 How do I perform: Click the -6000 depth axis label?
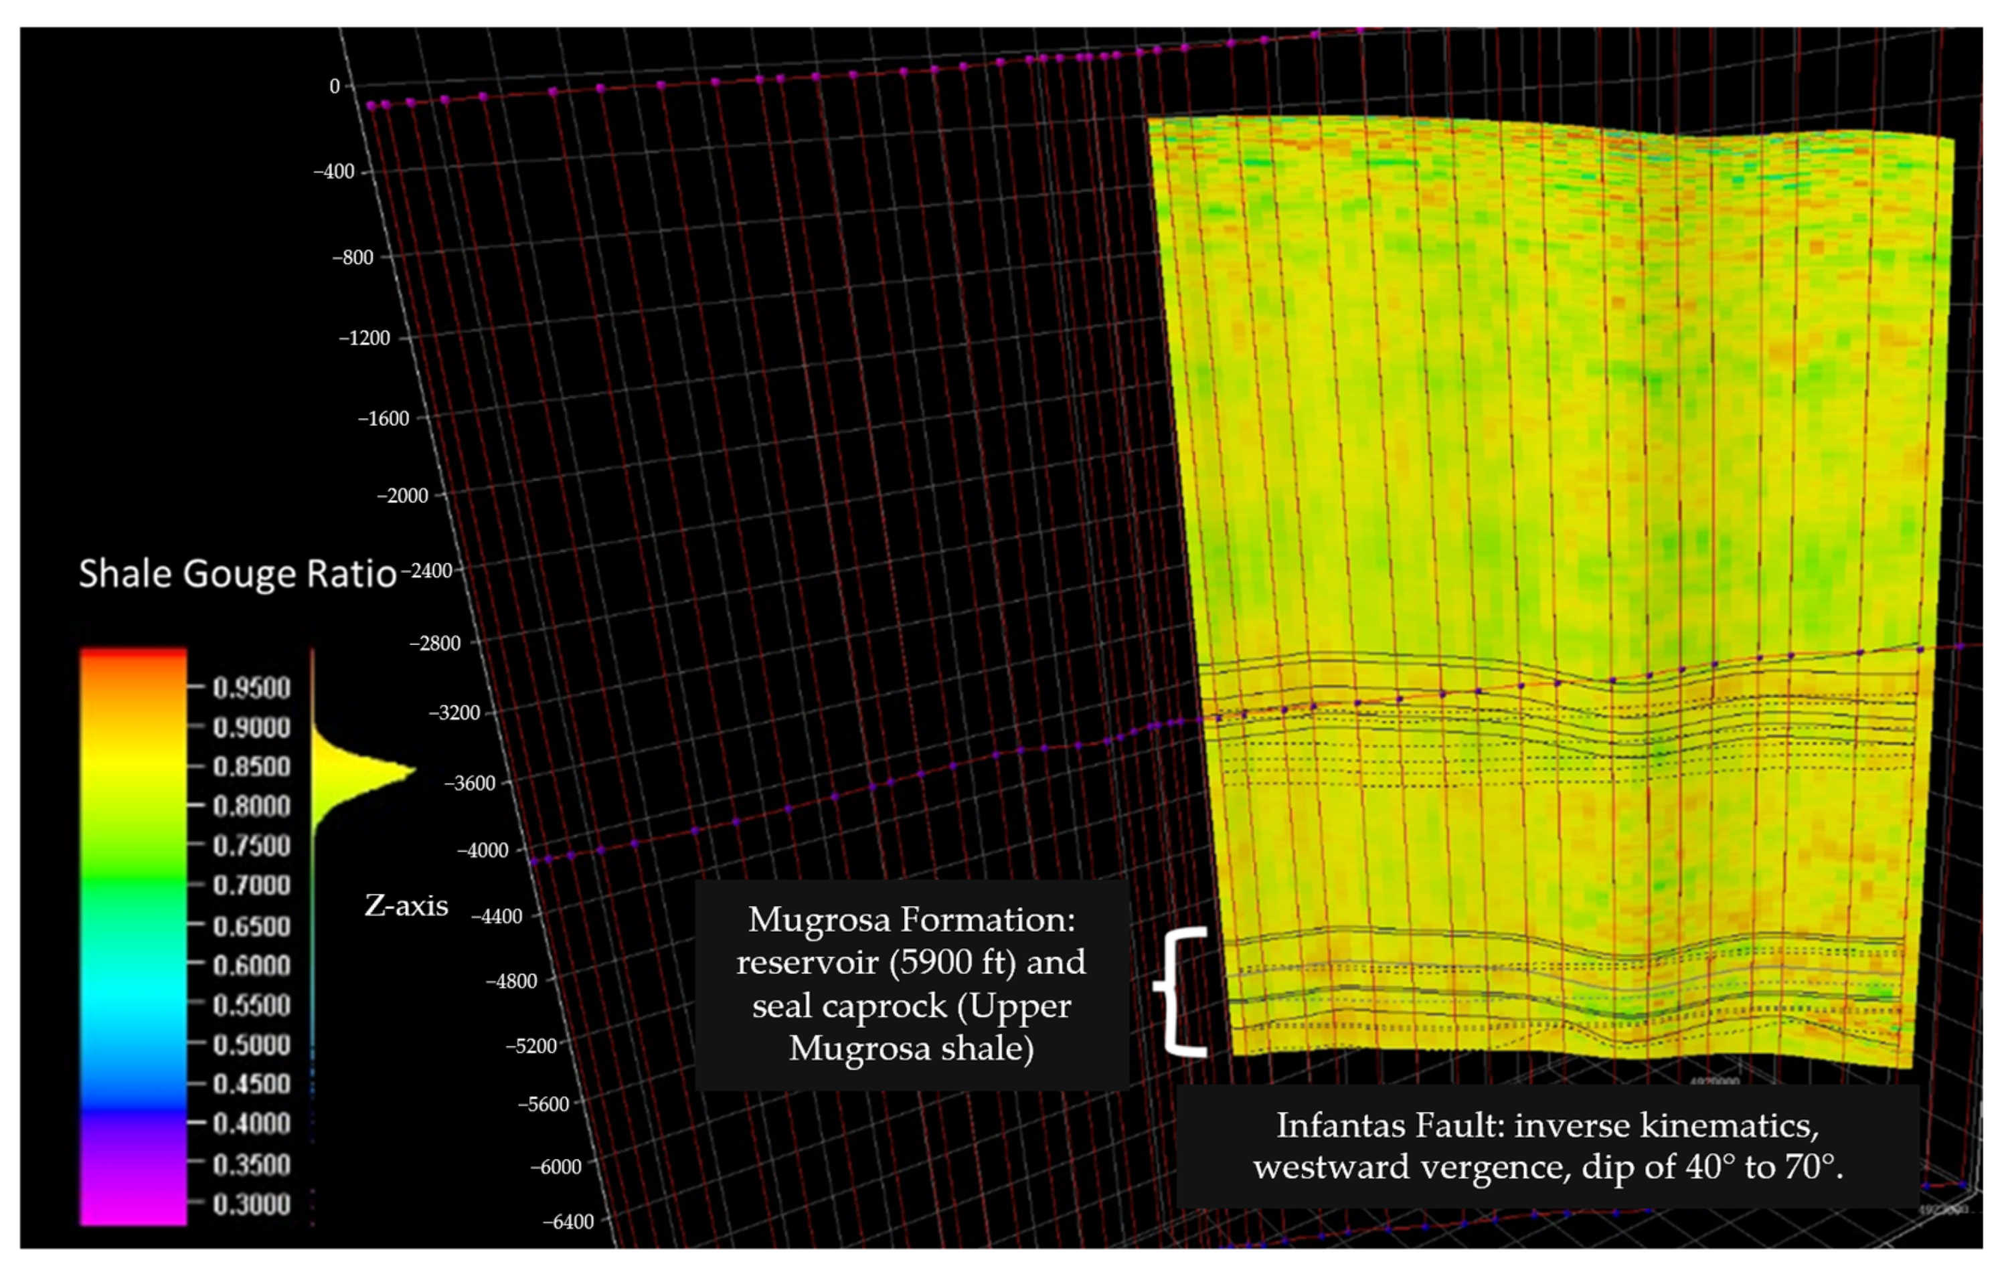pyautogui.click(x=556, y=1166)
